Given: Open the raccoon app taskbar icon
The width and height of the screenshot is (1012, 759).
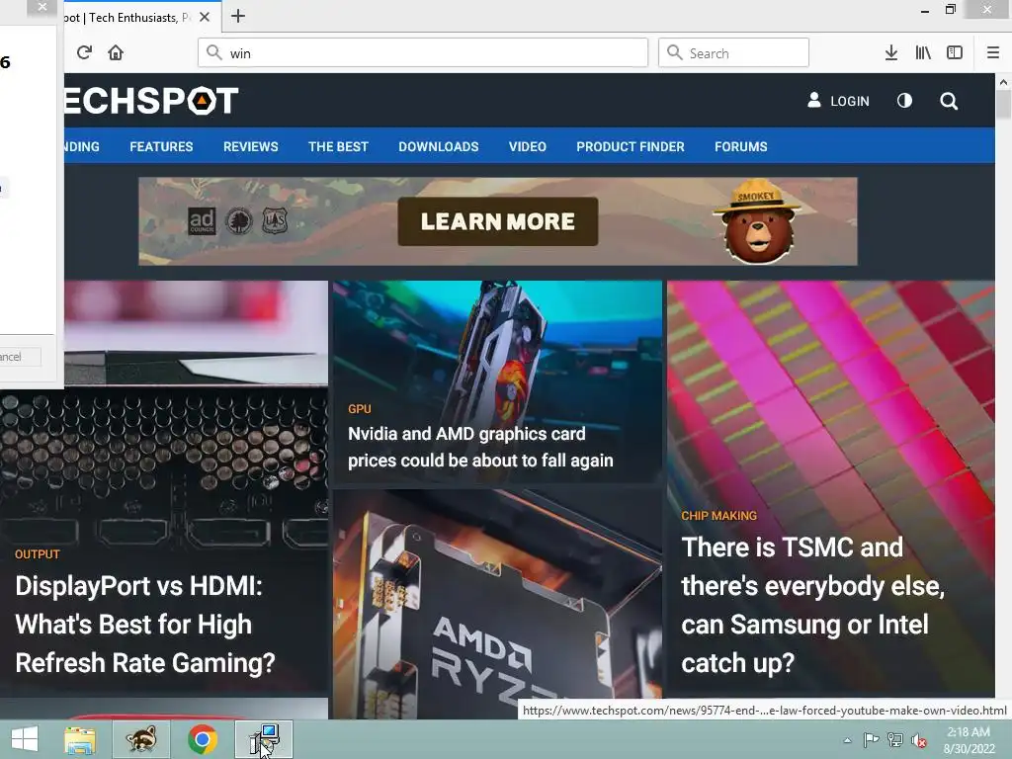Looking at the screenshot, I should pyautogui.click(x=141, y=739).
